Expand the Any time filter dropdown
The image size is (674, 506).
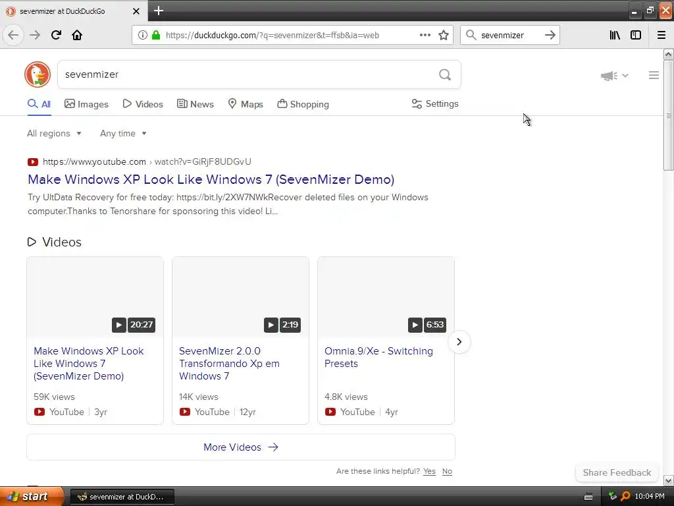pos(123,133)
